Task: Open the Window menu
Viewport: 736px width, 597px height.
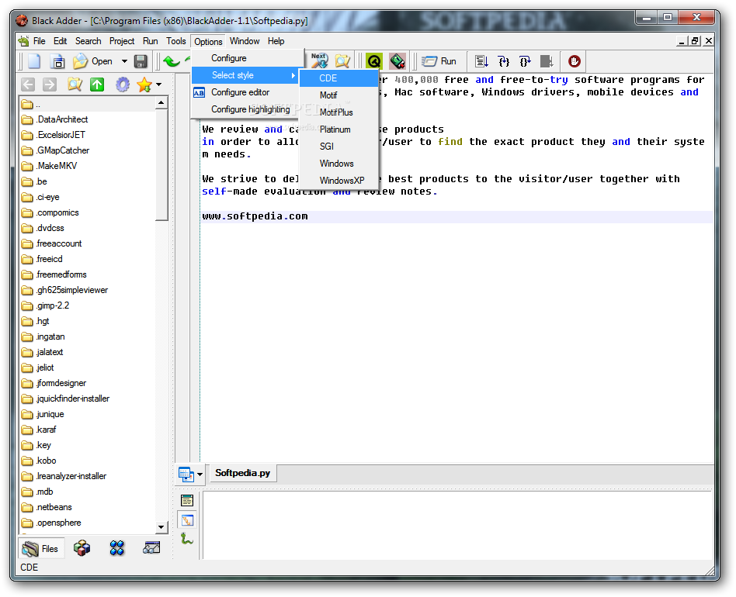Action: pyautogui.click(x=245, y=41)
